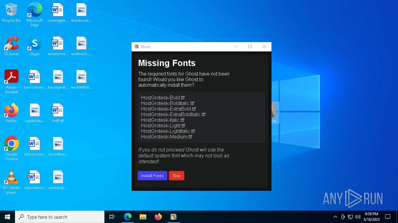Image resolution: width=398 pixels, height=223 pixels.
Task: Click HostGrotesk-Bold.ttf in the list
Action: click(x=163, y=98)
